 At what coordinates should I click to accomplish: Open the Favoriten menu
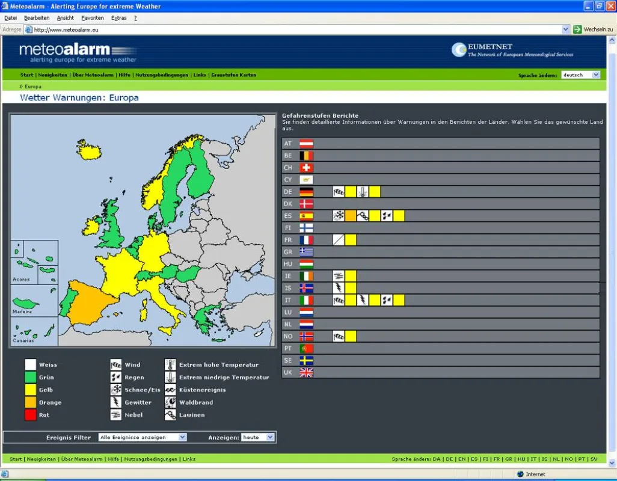pos(93,18)
